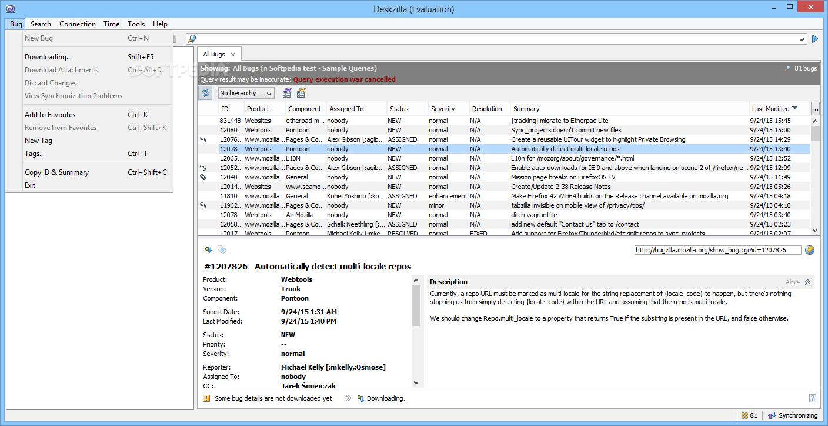Open the Time menu
Viewport: 828px width, 426px height.
point(112,24)
